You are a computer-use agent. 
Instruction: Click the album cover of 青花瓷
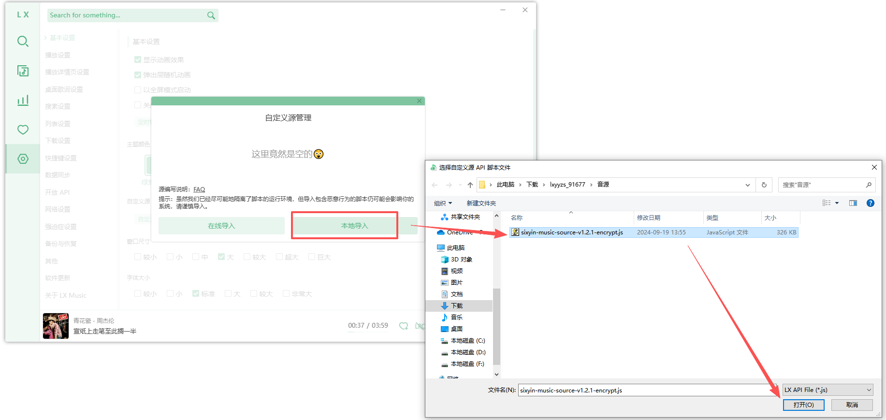(56, 326)
